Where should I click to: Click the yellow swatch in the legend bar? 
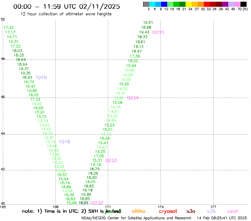(189, 4)
